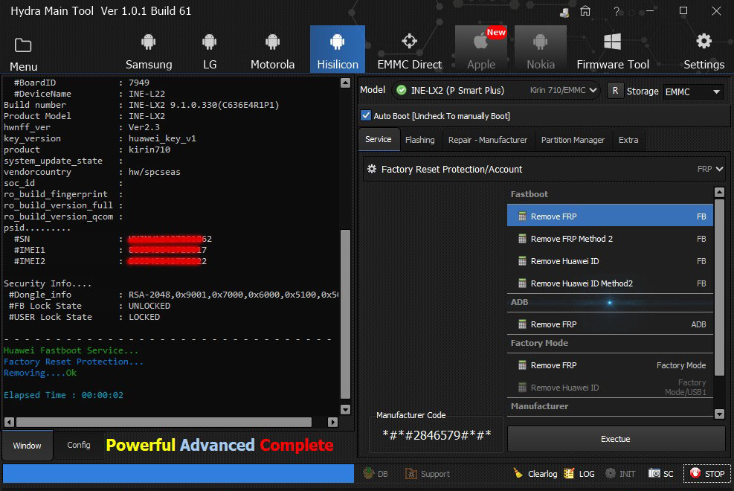Take a screenshot with SC
Screen dimensions: 734x491
pos(661,474)
